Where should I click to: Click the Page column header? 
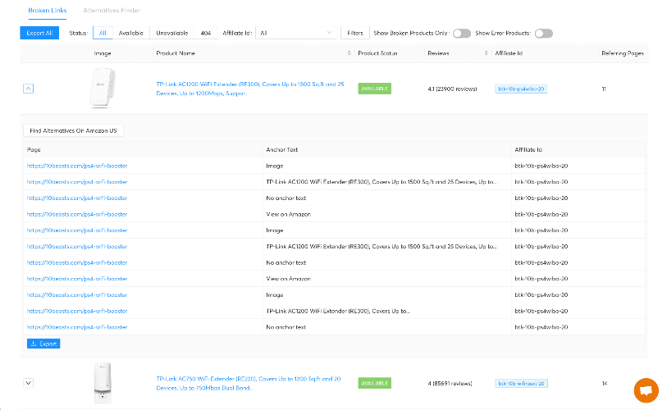[x=34, y=150]
